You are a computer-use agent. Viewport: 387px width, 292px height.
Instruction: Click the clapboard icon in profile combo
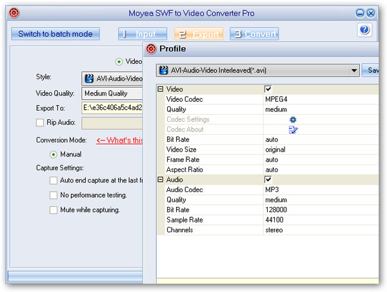tap(164, 70)
